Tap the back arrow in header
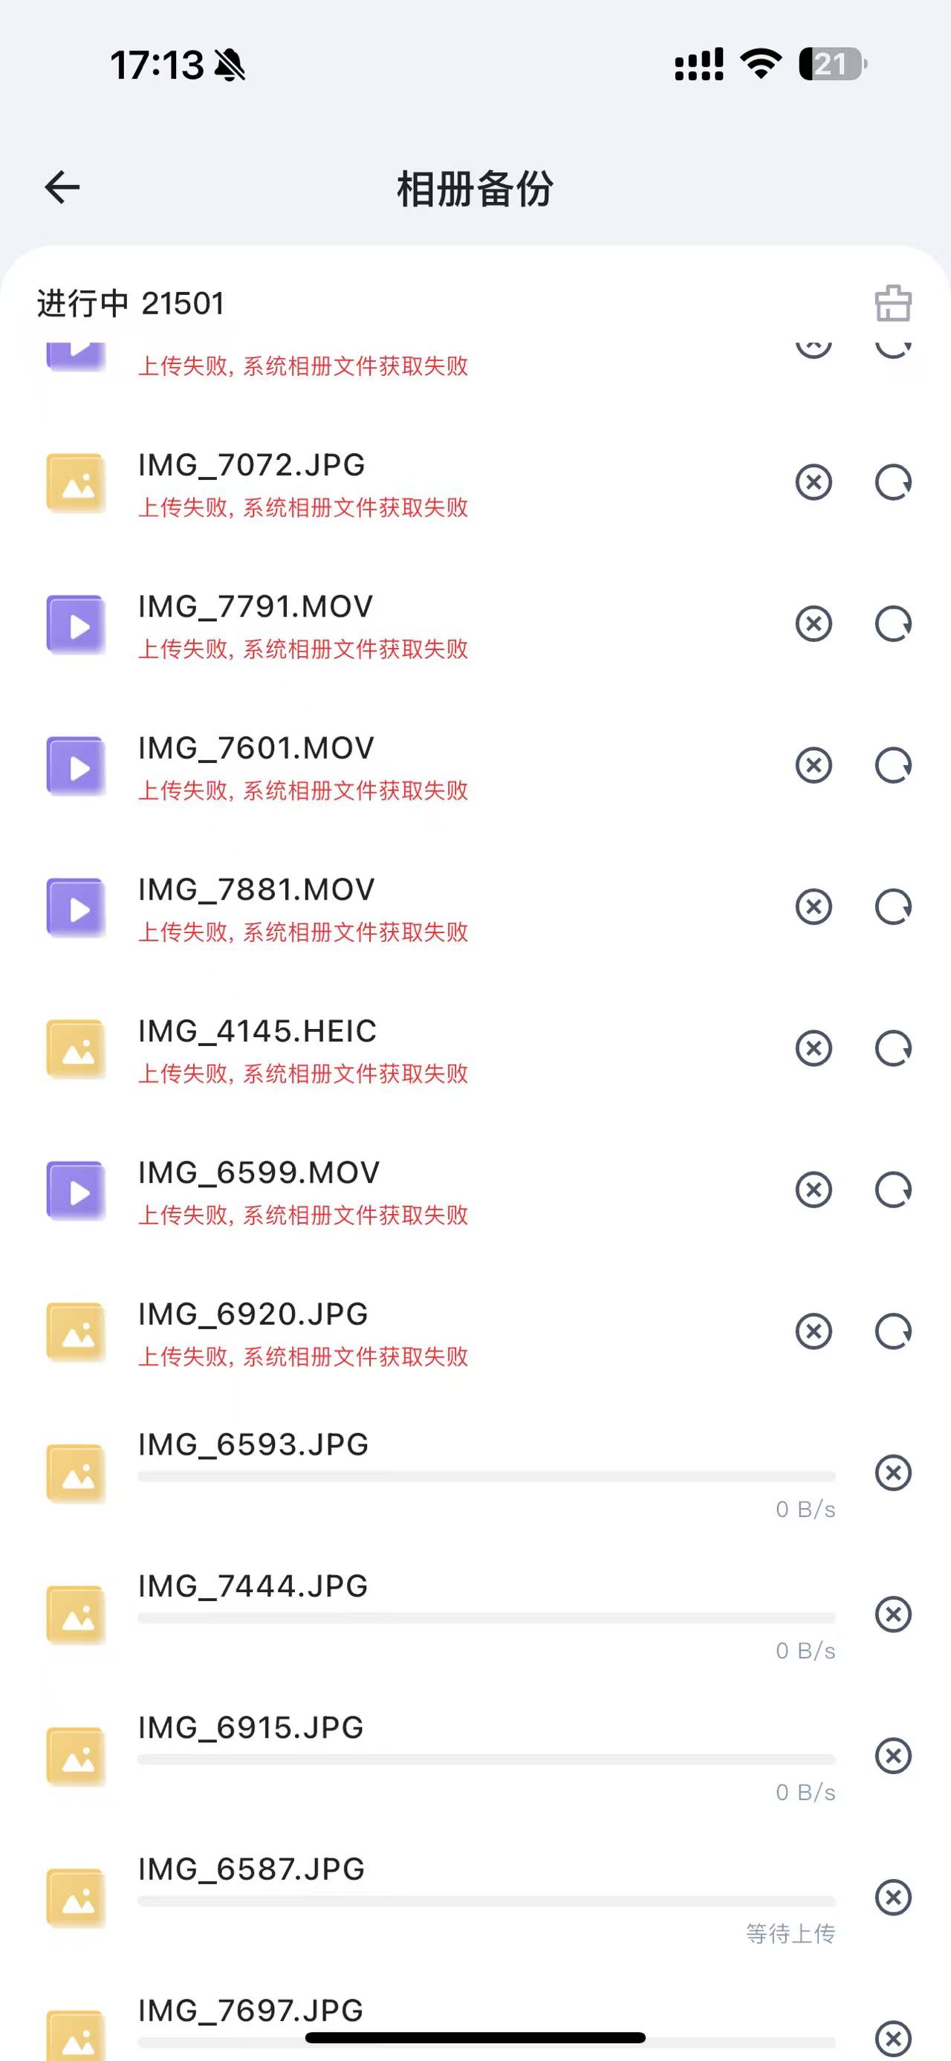951x2061 pixels. pos(62,188)
